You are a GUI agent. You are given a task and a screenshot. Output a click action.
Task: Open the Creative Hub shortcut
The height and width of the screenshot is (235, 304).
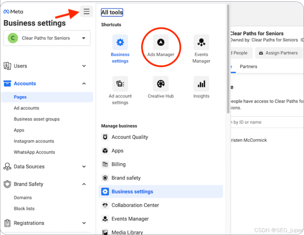pyautogui.click(x=161, y=84)
